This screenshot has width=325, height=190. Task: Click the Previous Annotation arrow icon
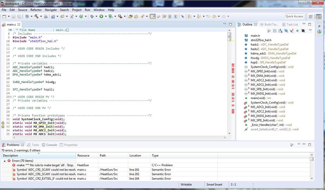coord(199,16)
